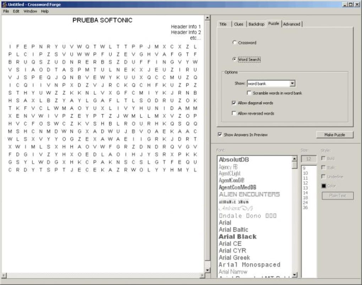Open the Help menu
The height and width of the screenshot is (285, 362).
[45, 11]
